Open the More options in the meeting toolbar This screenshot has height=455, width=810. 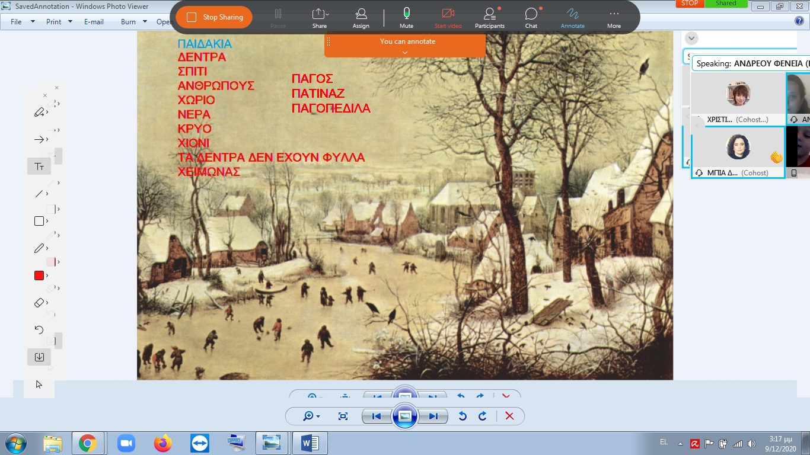614,17
